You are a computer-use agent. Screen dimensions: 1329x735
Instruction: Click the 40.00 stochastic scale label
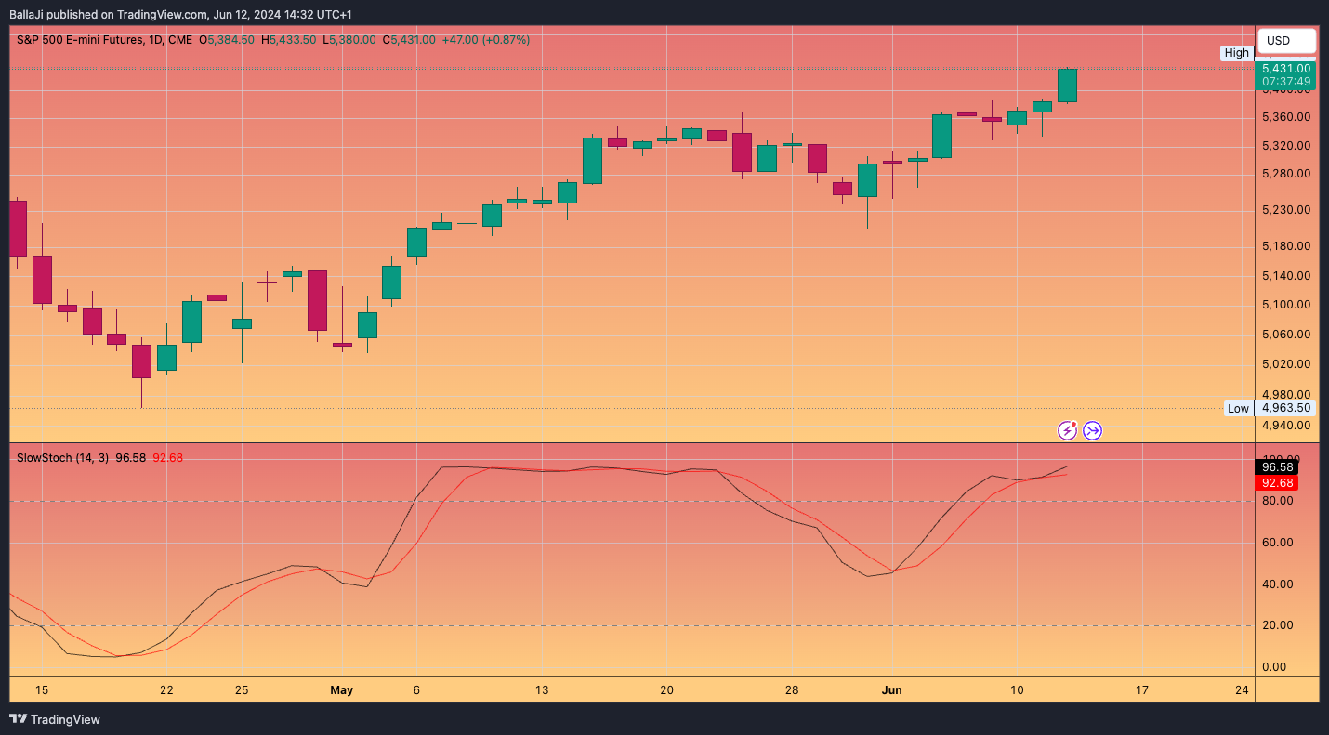(x=1277, y=584)
